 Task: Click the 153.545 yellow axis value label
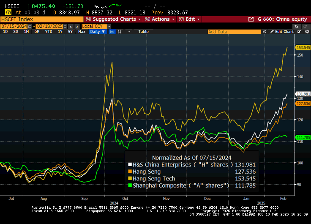pyautogui.click(x=303, y=48)
